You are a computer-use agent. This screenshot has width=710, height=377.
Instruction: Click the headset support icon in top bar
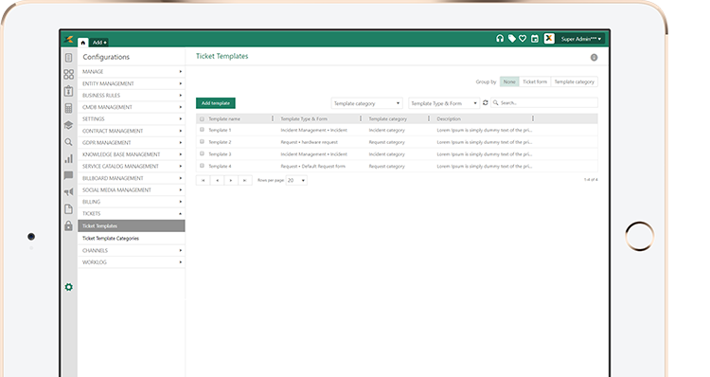point(500,39)
